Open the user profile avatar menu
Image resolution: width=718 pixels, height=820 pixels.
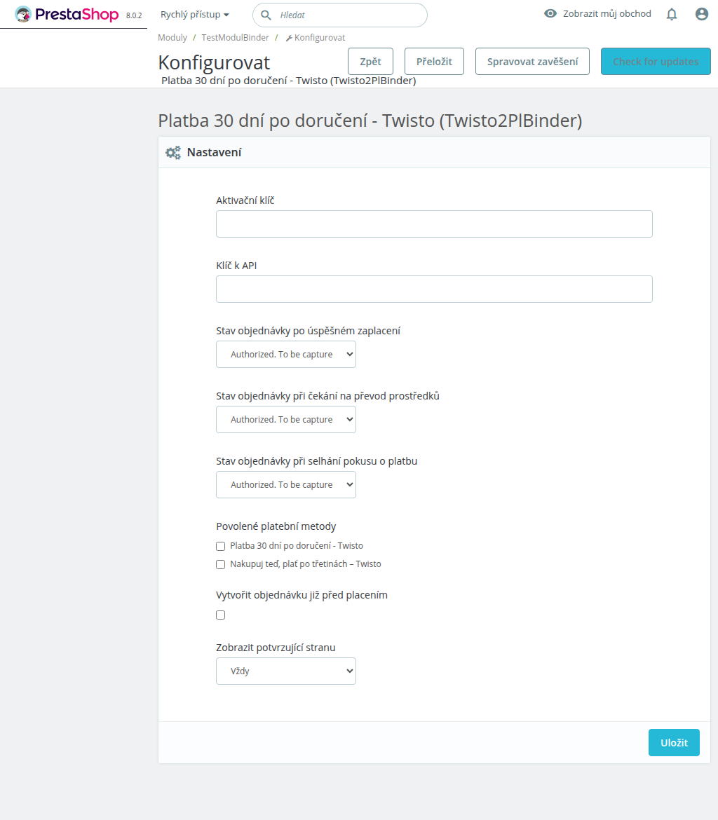702,14
